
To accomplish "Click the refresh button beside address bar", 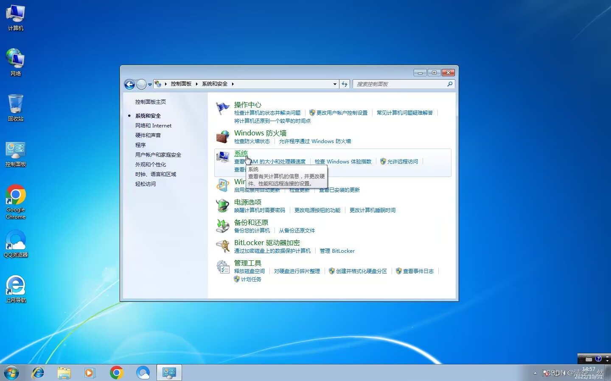I will point(345,84).
